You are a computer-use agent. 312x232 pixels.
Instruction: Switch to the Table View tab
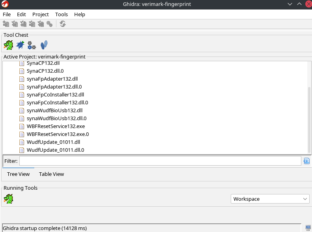[51, 174]
